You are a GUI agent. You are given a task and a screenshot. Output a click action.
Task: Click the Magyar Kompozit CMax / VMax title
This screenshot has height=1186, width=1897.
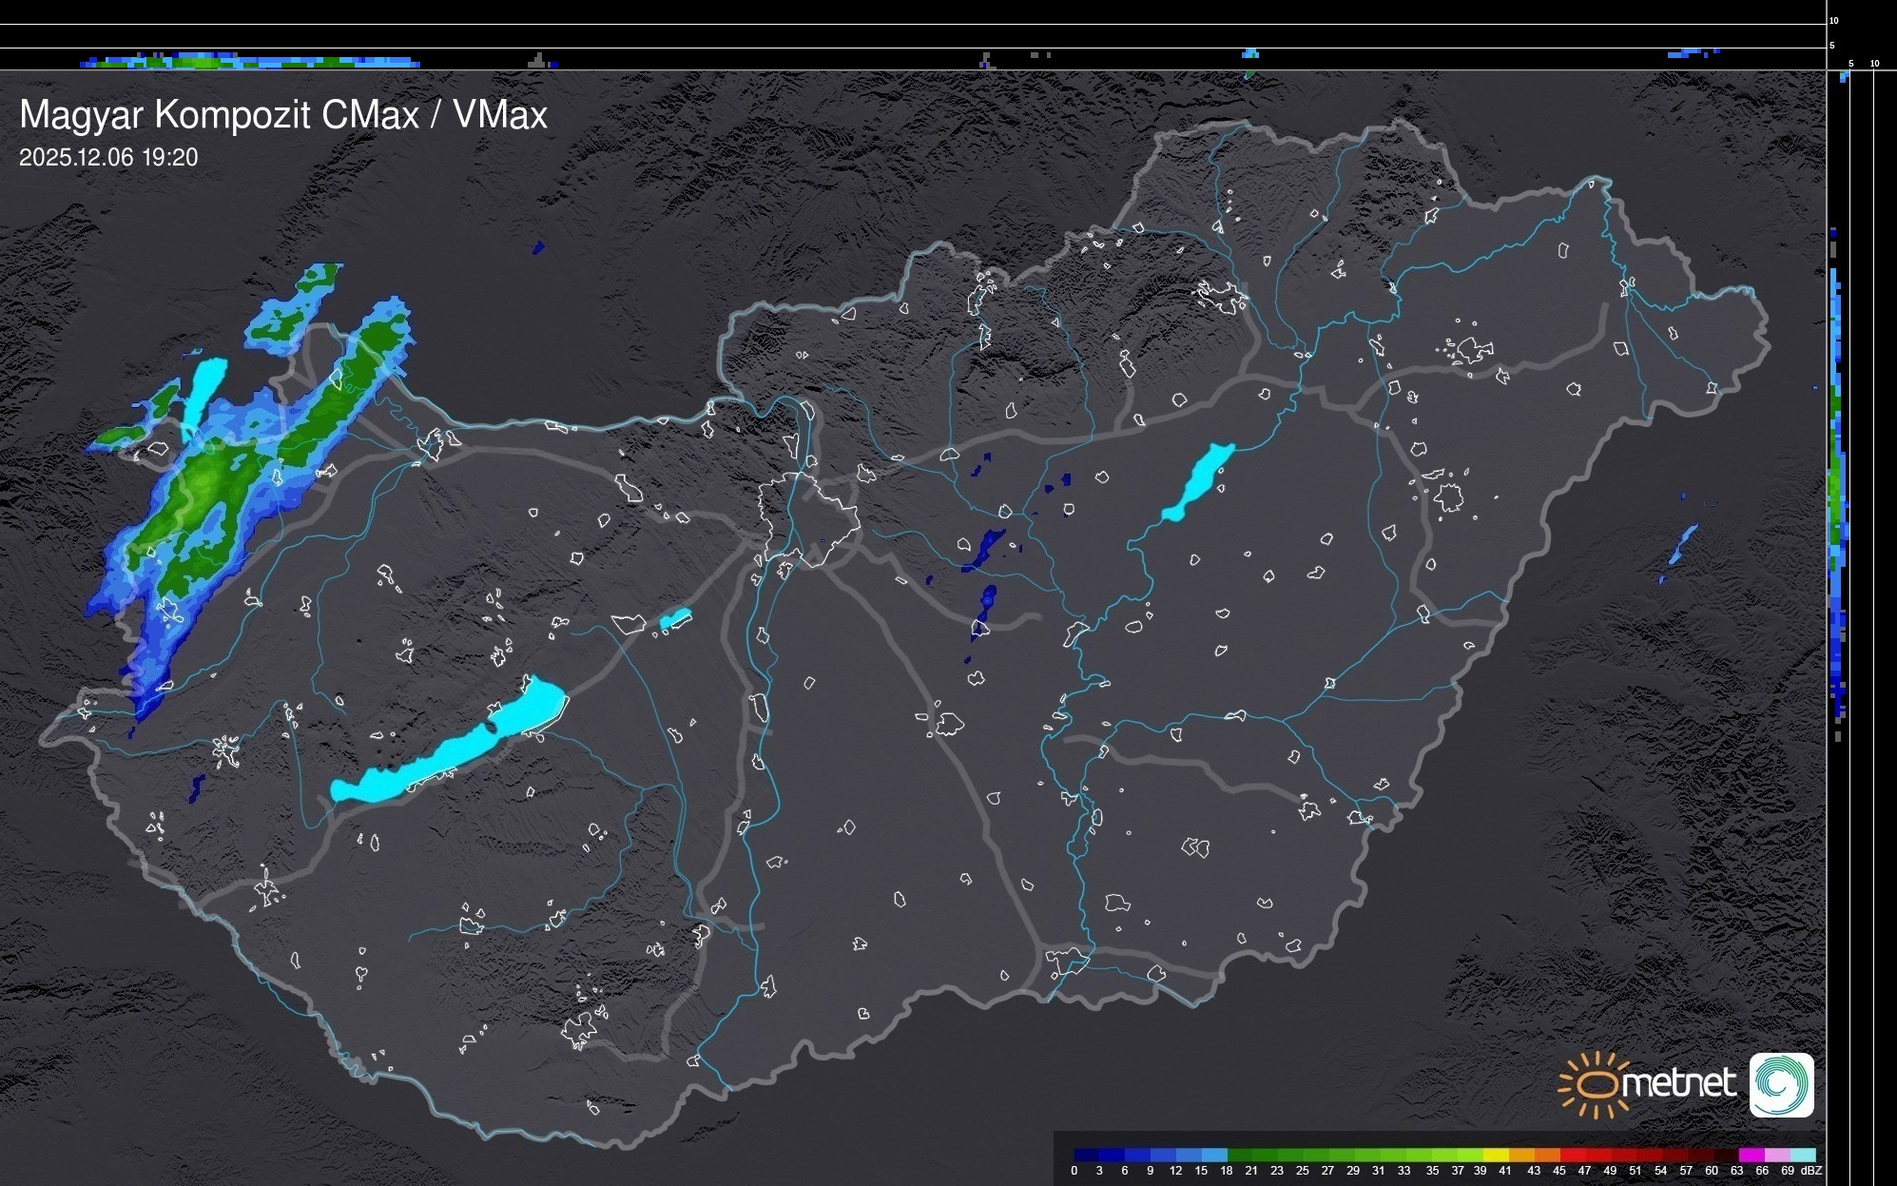tap(283, 115)
